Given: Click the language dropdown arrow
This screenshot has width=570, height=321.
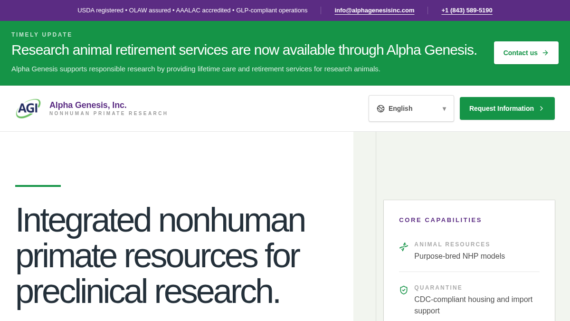Looking at the screenshot, I should click(x=444, y=109).
